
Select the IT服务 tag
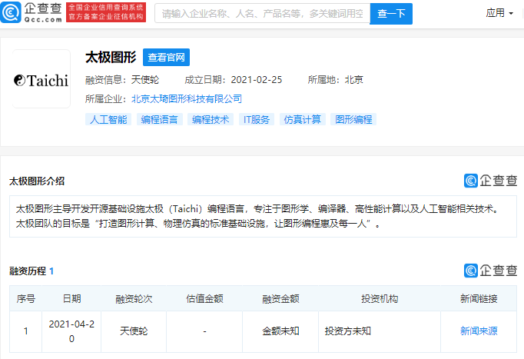click(257, 119)
